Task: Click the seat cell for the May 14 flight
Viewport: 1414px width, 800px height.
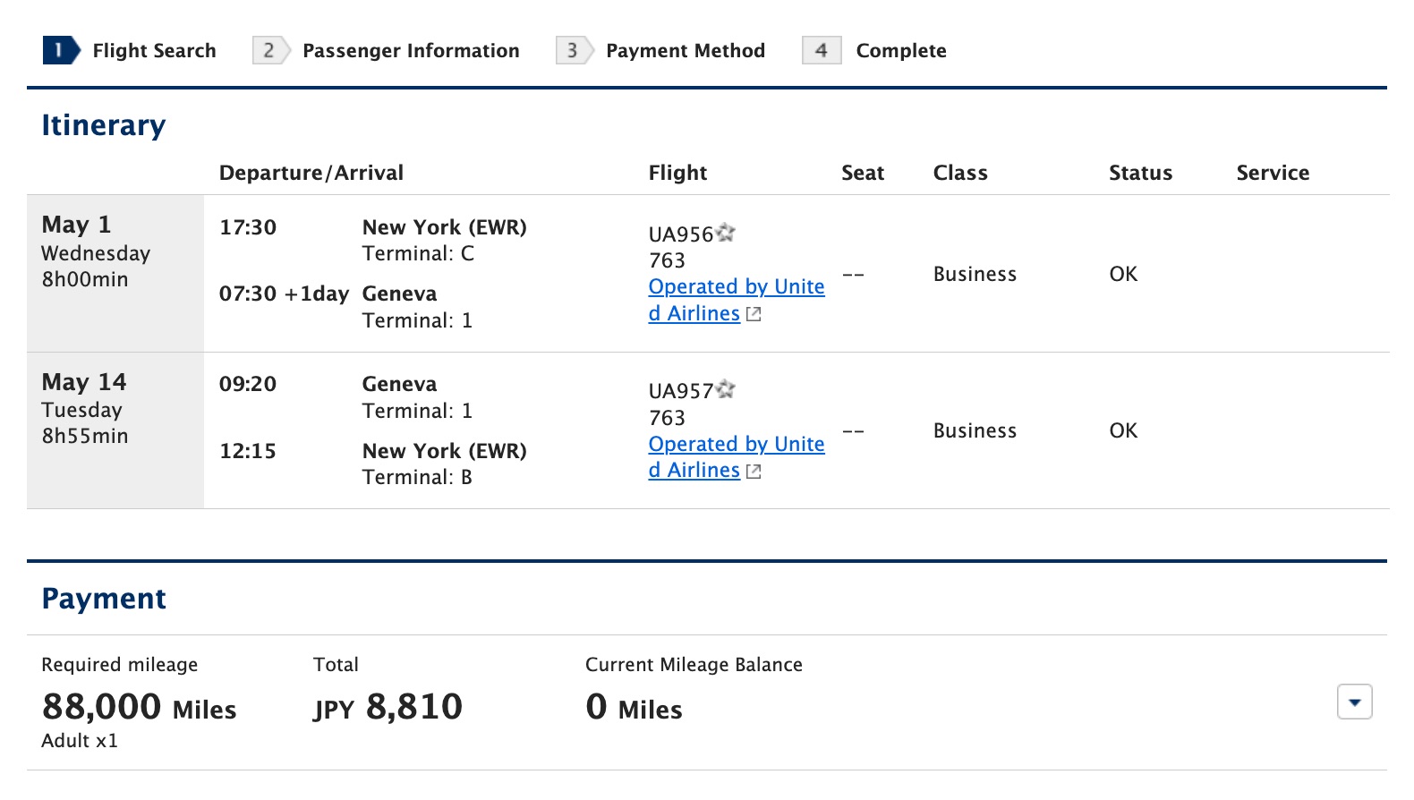Action: (x=854, y=430)
